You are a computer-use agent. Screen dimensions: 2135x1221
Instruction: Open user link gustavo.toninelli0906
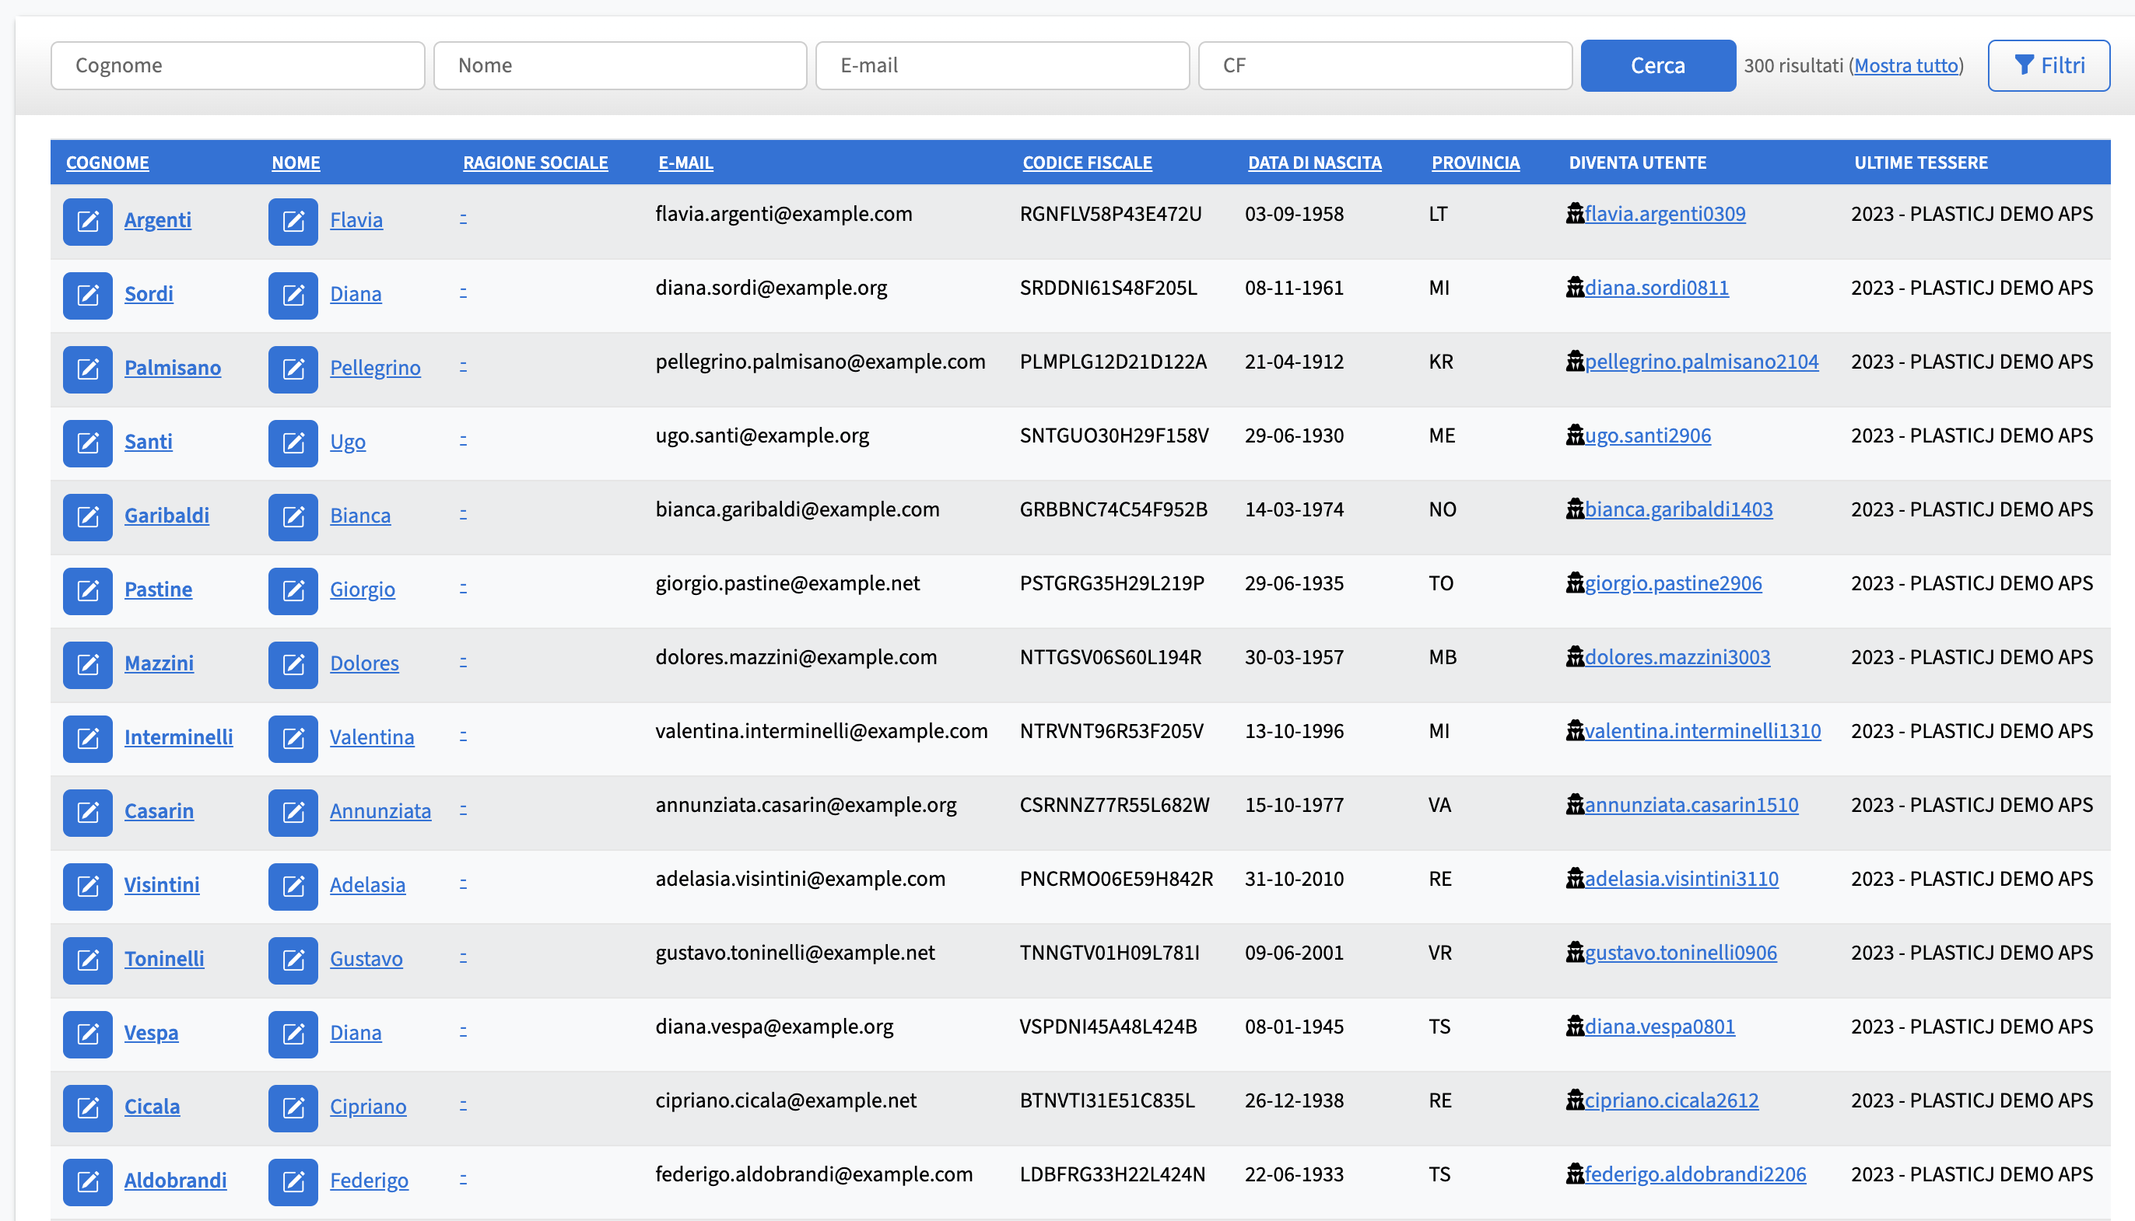pos(1681,952)
